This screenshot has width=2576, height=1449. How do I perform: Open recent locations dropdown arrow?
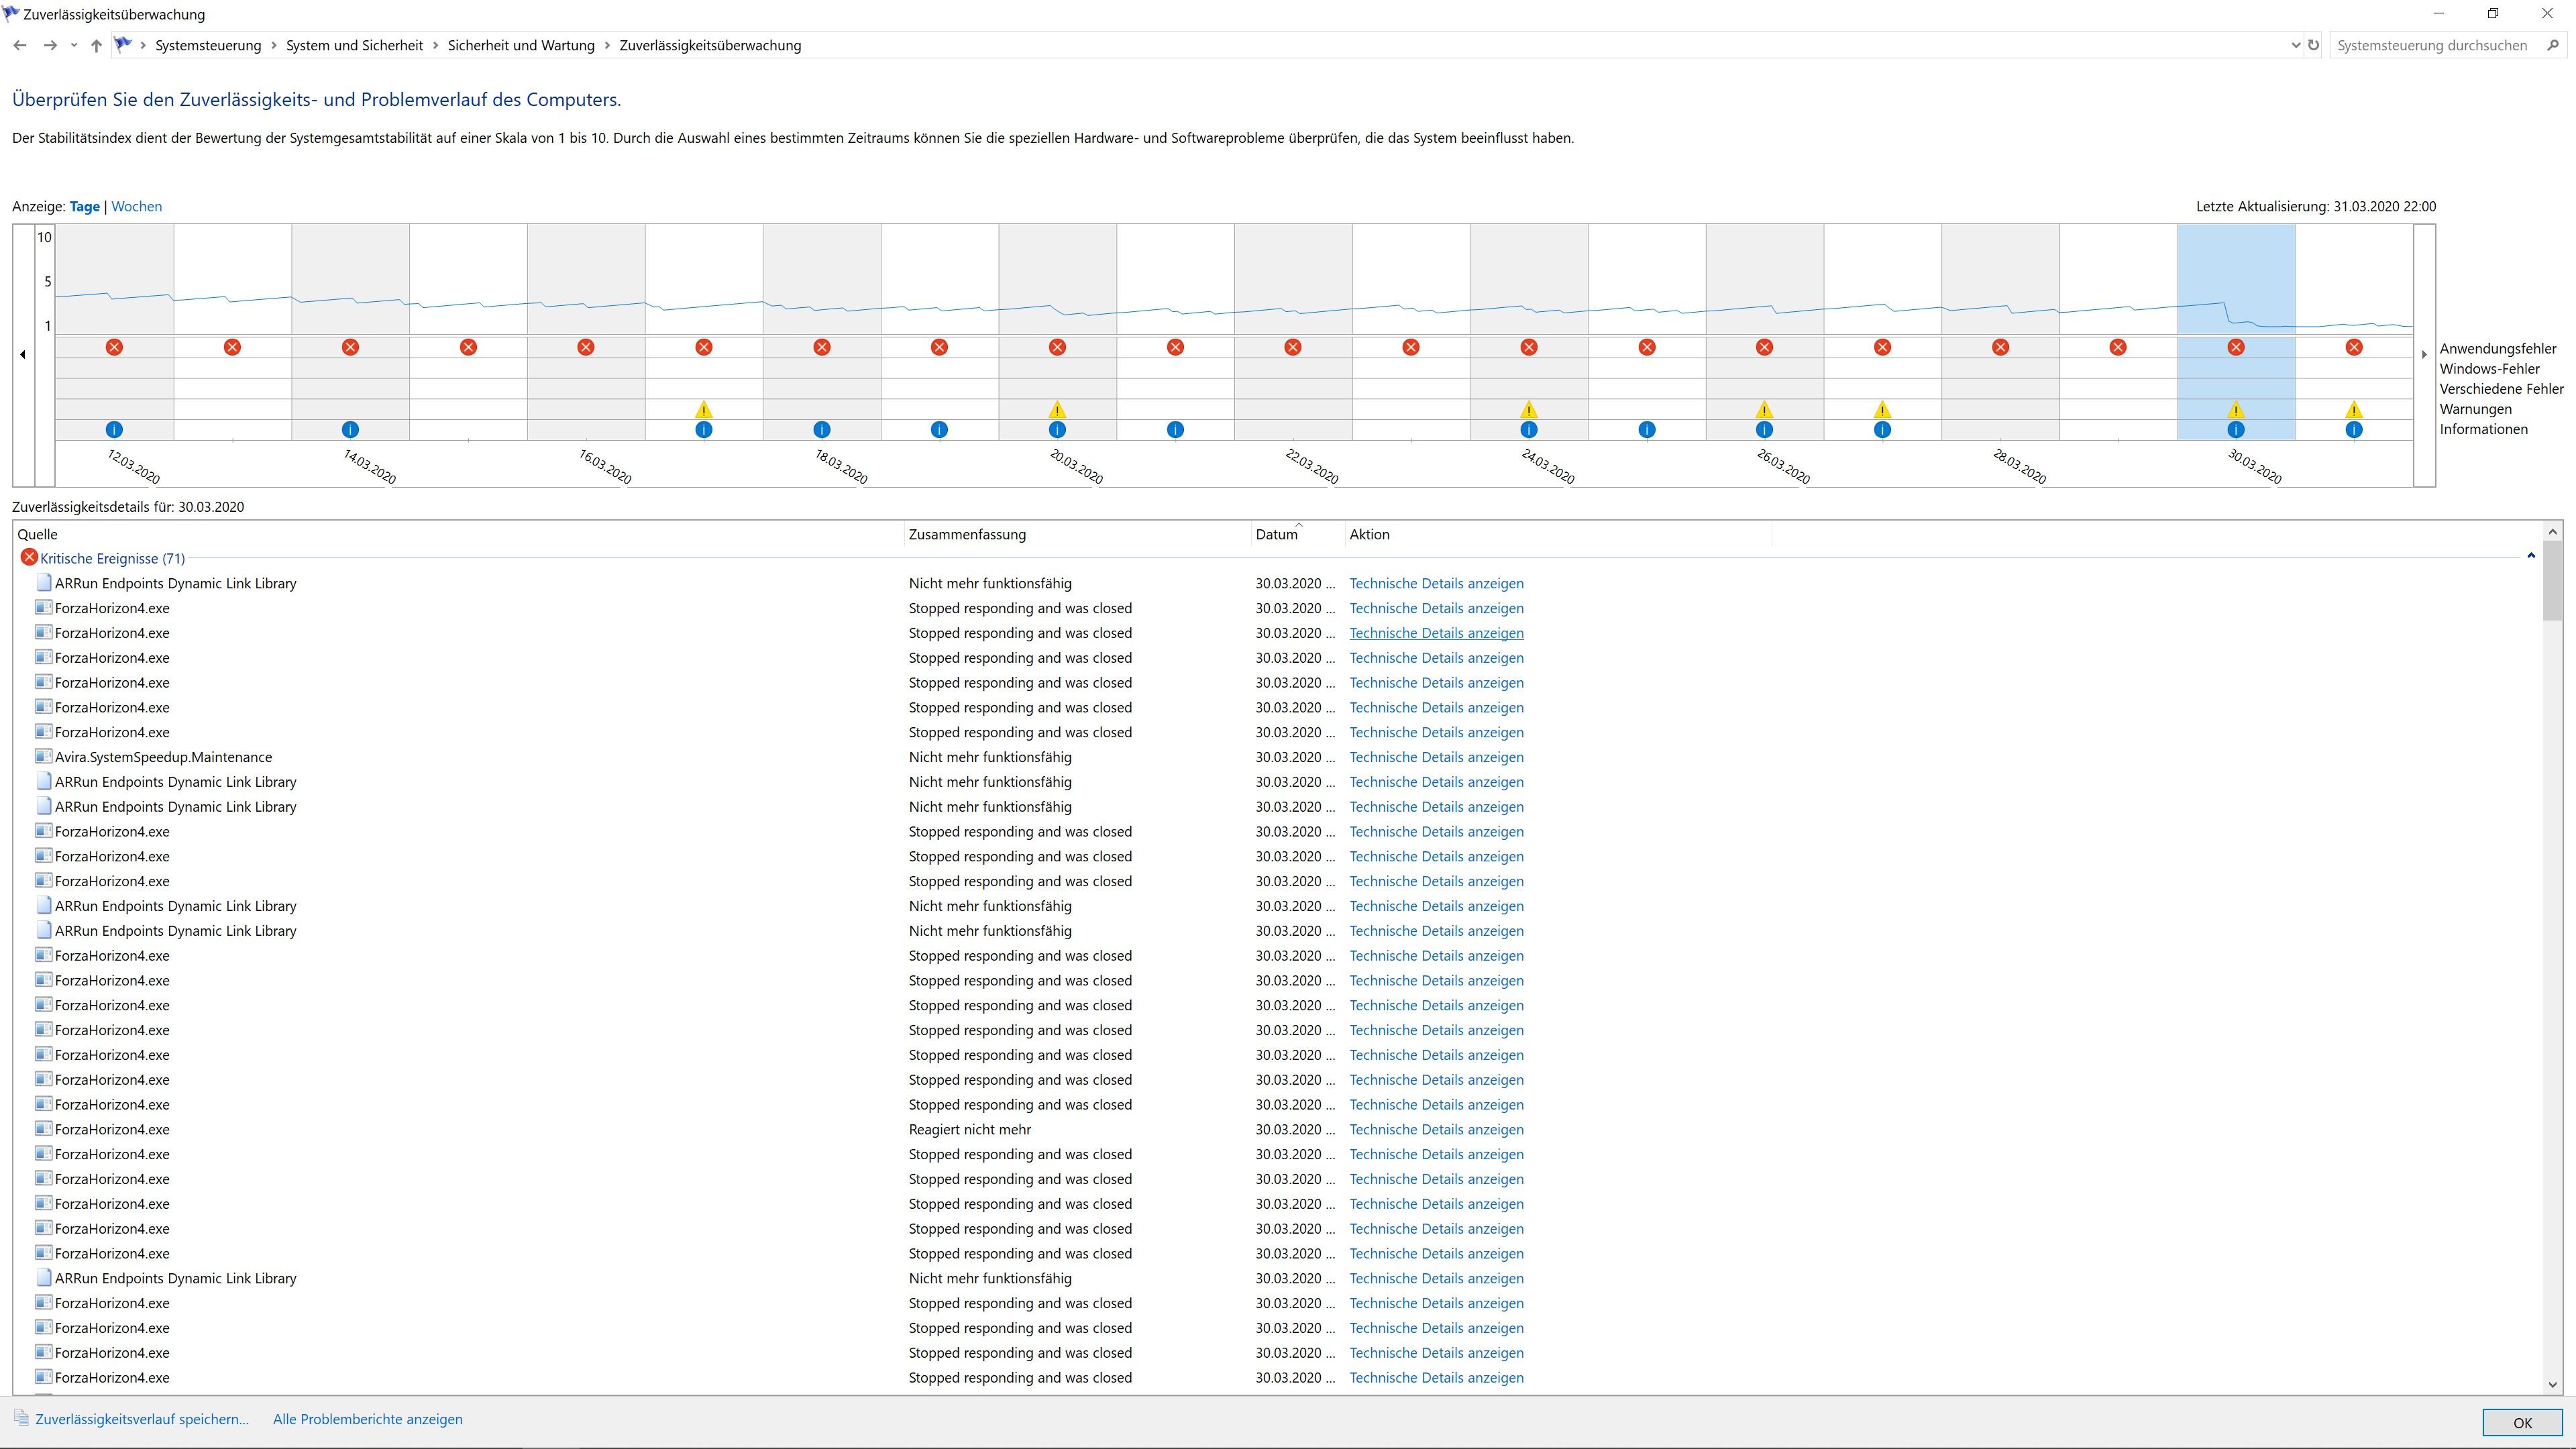(74, 45)
